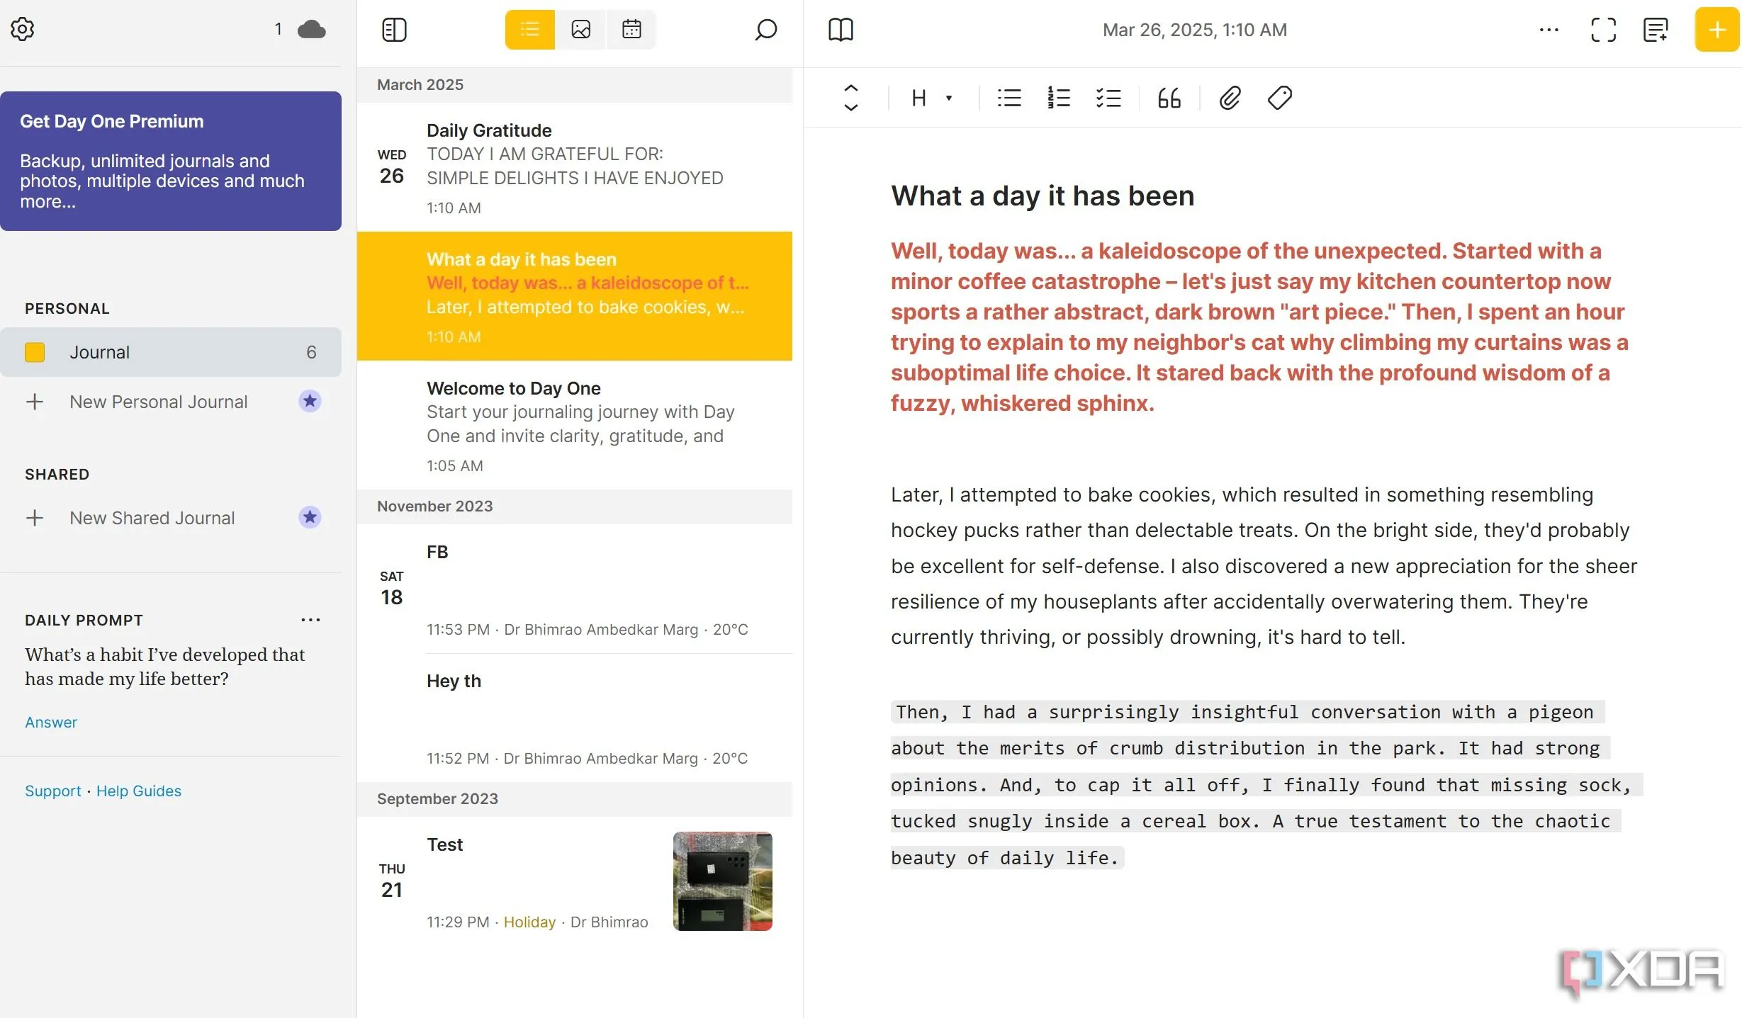The width and height of the screenshot is (1742, 1018).
Task: Click the PERSONAL section label
Action: coord(67,309)
